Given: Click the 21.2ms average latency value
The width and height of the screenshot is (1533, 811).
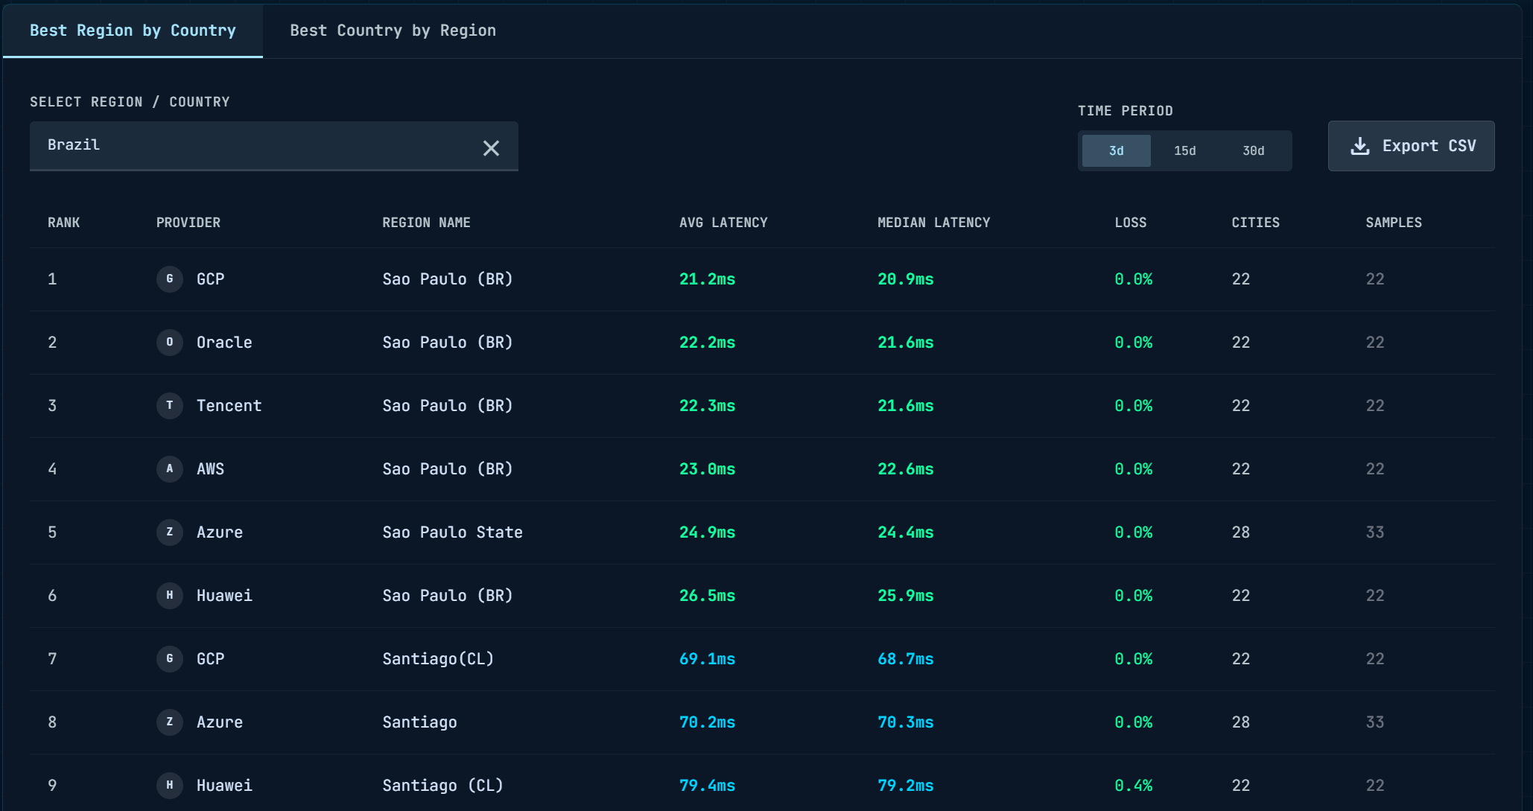Looking at the screenshot, I should (707, 279).
